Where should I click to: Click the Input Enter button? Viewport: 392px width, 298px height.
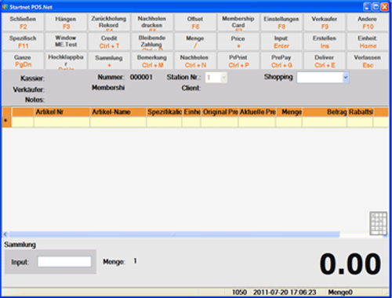click(281, 42)
